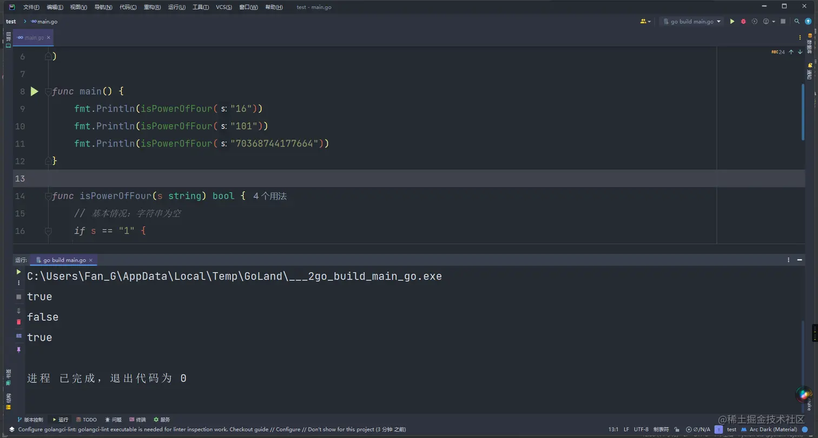
Task: Open Run sidebar more-actions dots
Action: click(x=18, y=283)
